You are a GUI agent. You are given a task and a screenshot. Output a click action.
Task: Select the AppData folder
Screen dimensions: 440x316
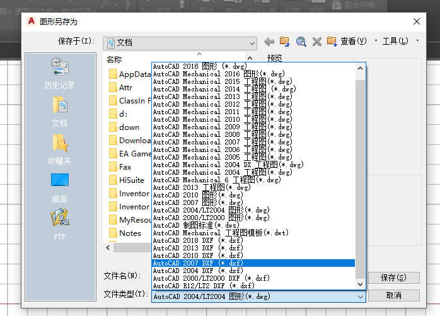click(x=130, y=74)
